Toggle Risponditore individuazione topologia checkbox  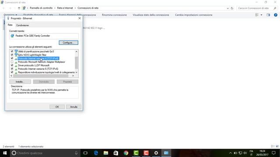(x=12, y=72)
